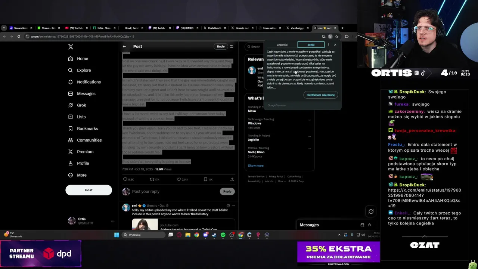Open the YouTube link thumbnail
The width and height of the screenshot is (478, 269).
145,225
